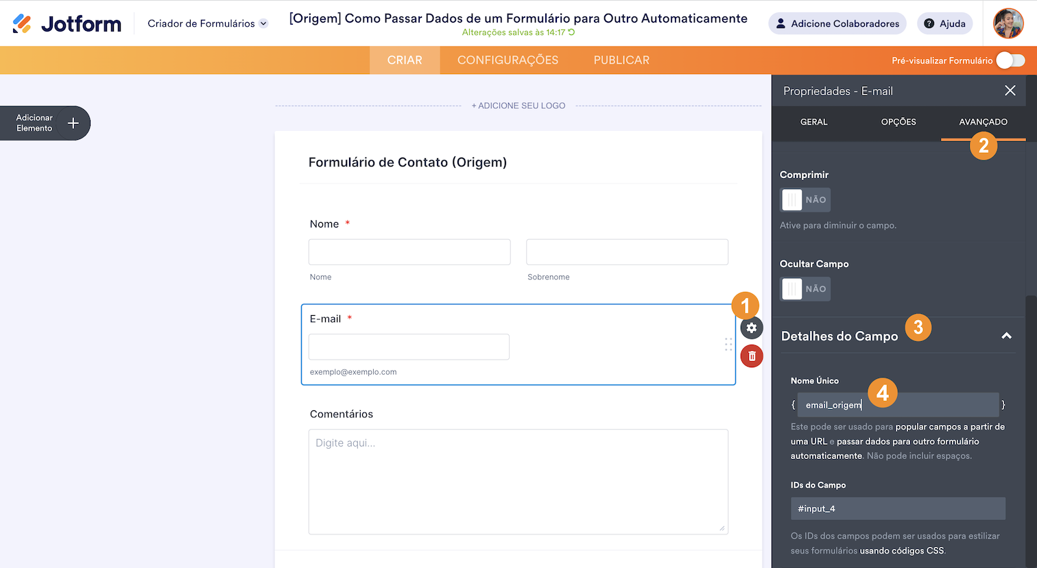The height and width of the screenshot is (568, 1037).
Task: Open the user profile avatar
Action: (x=1008, y=23)
